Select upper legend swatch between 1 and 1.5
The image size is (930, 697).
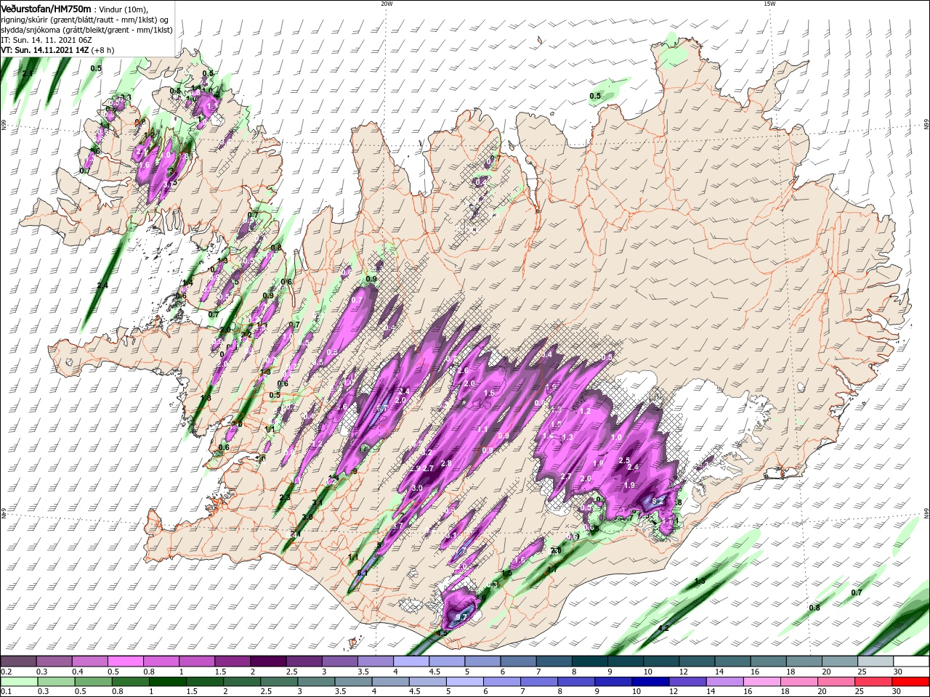click(196, 661)
